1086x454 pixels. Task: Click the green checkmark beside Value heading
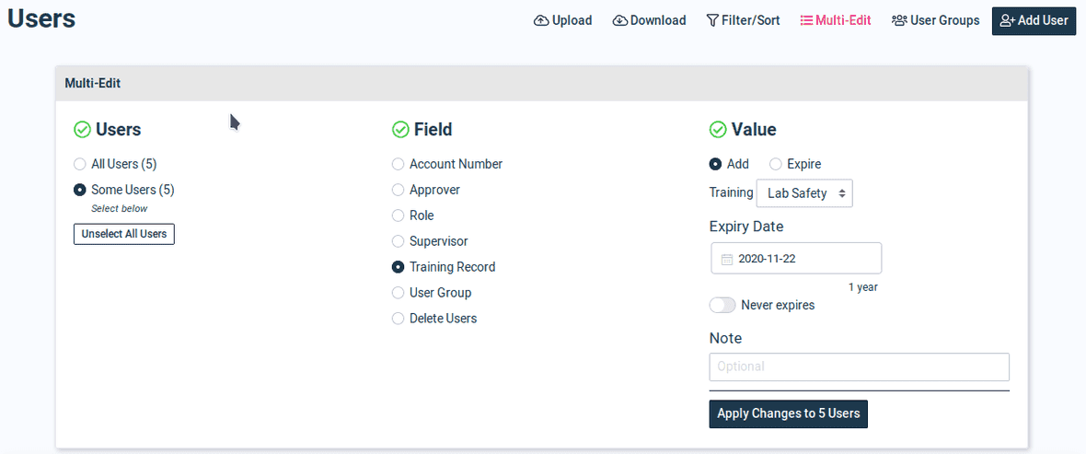pyautogui.click(x=718, y=130)
